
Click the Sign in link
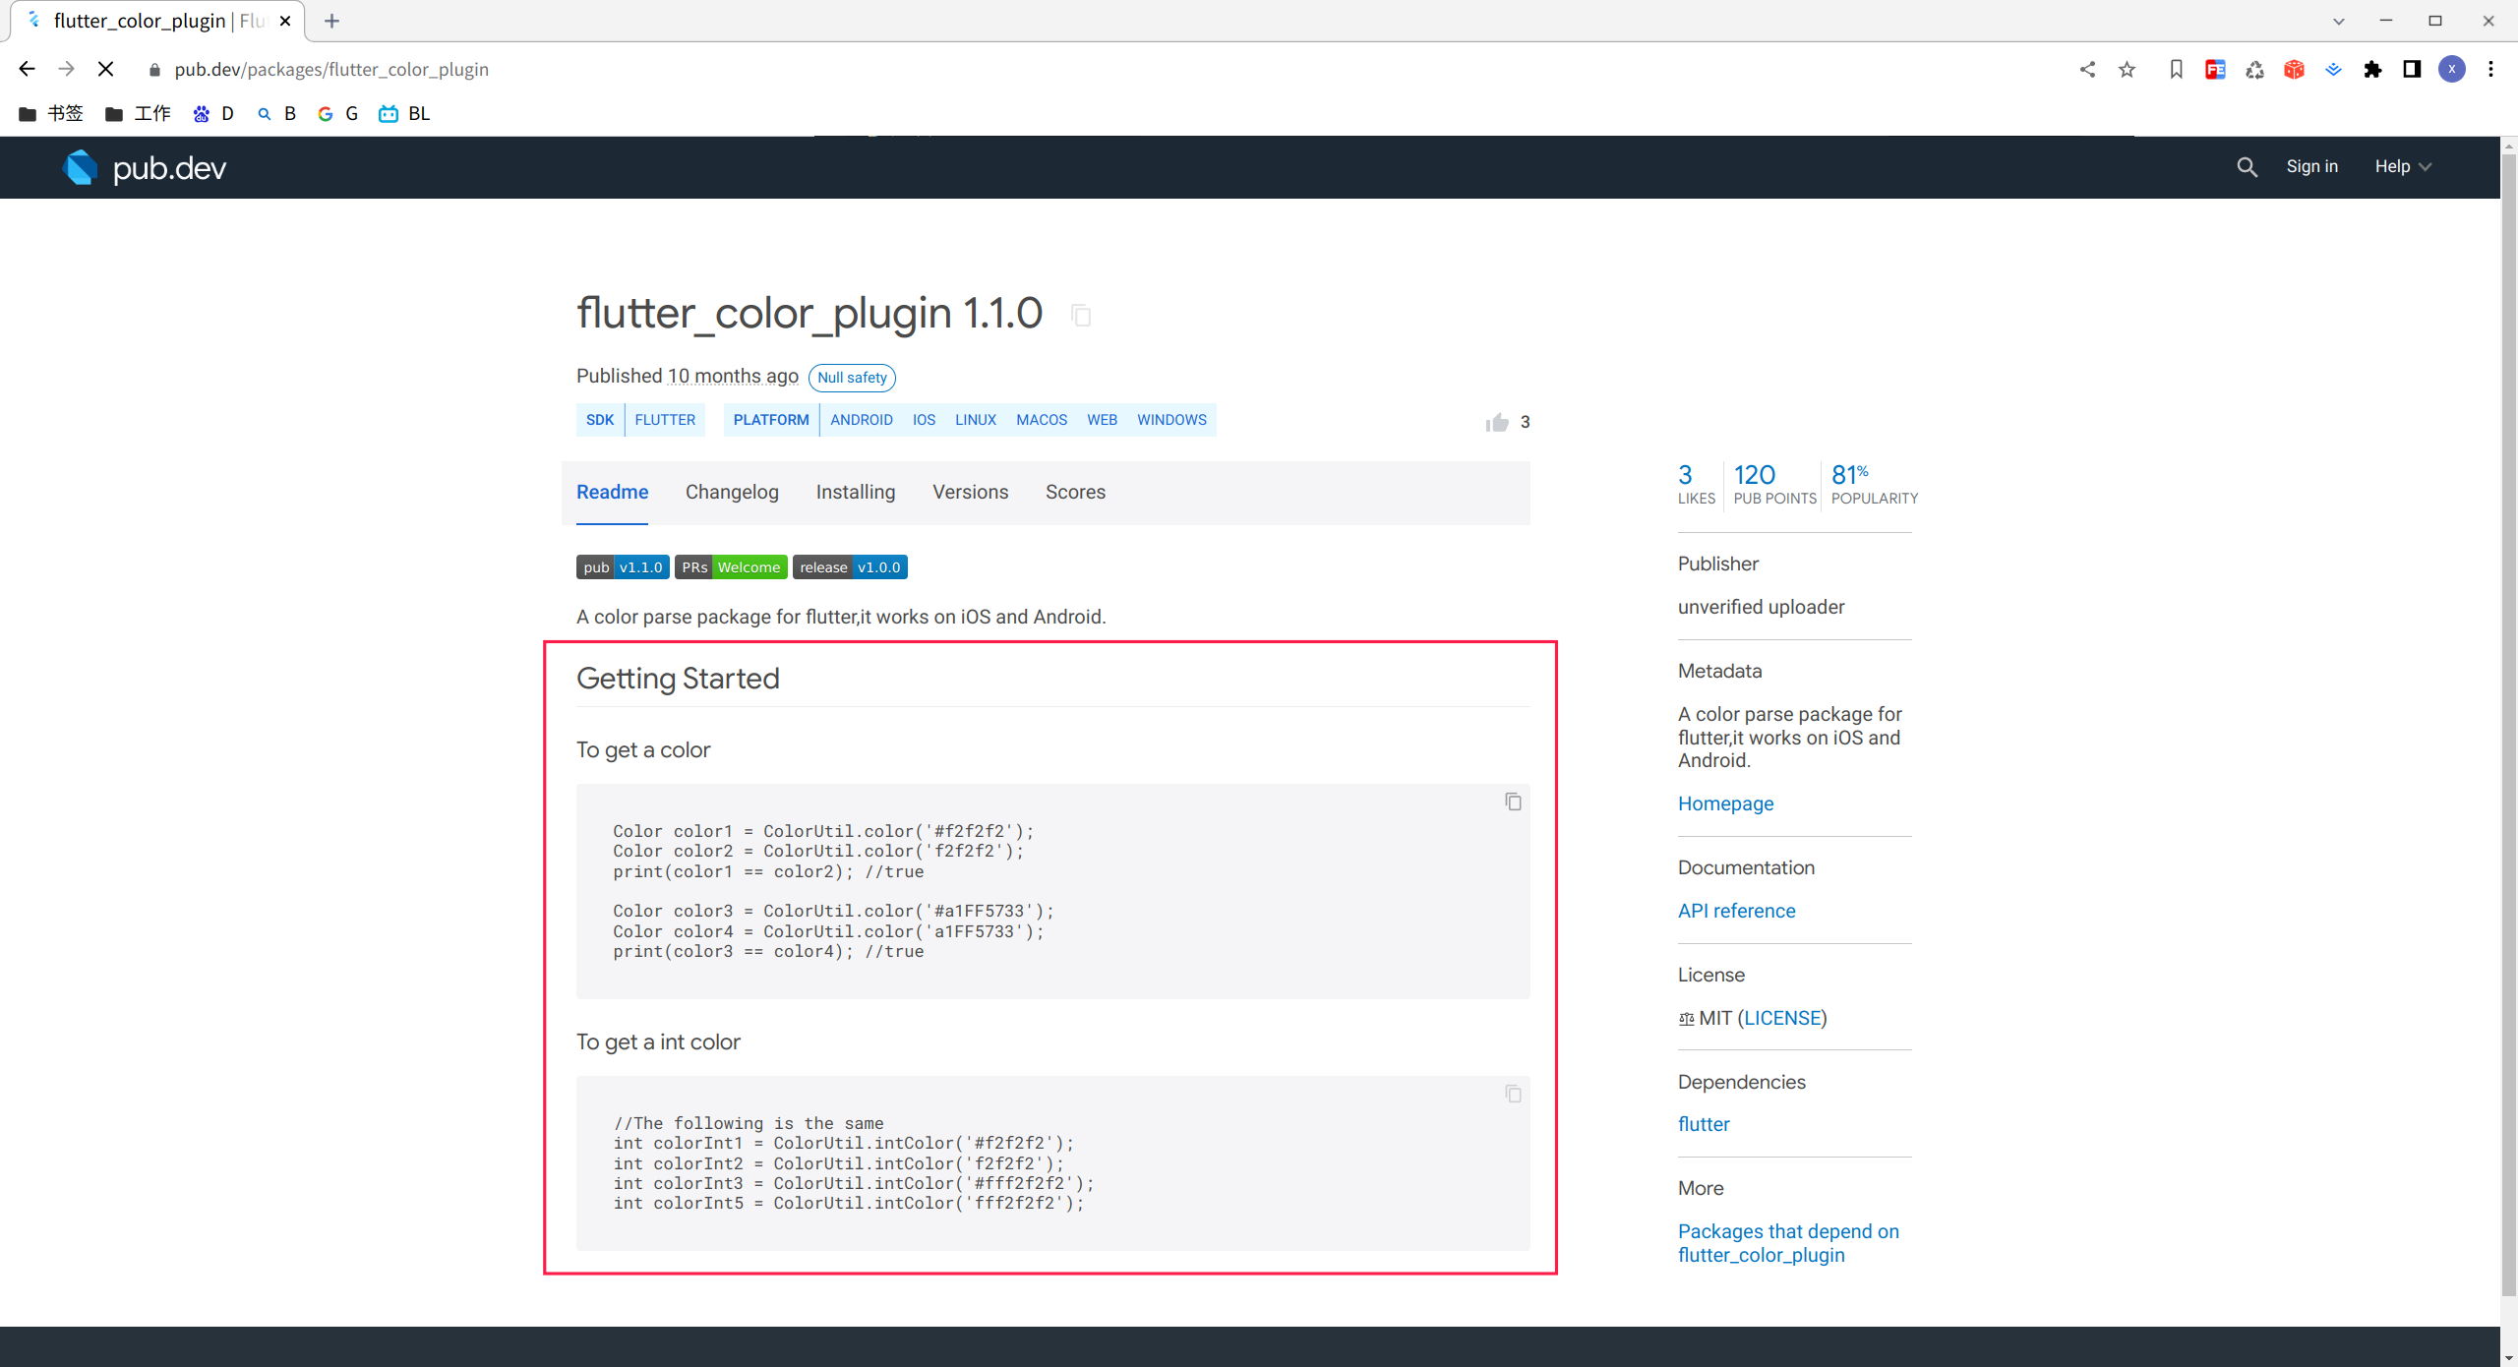coord(2311,167)
